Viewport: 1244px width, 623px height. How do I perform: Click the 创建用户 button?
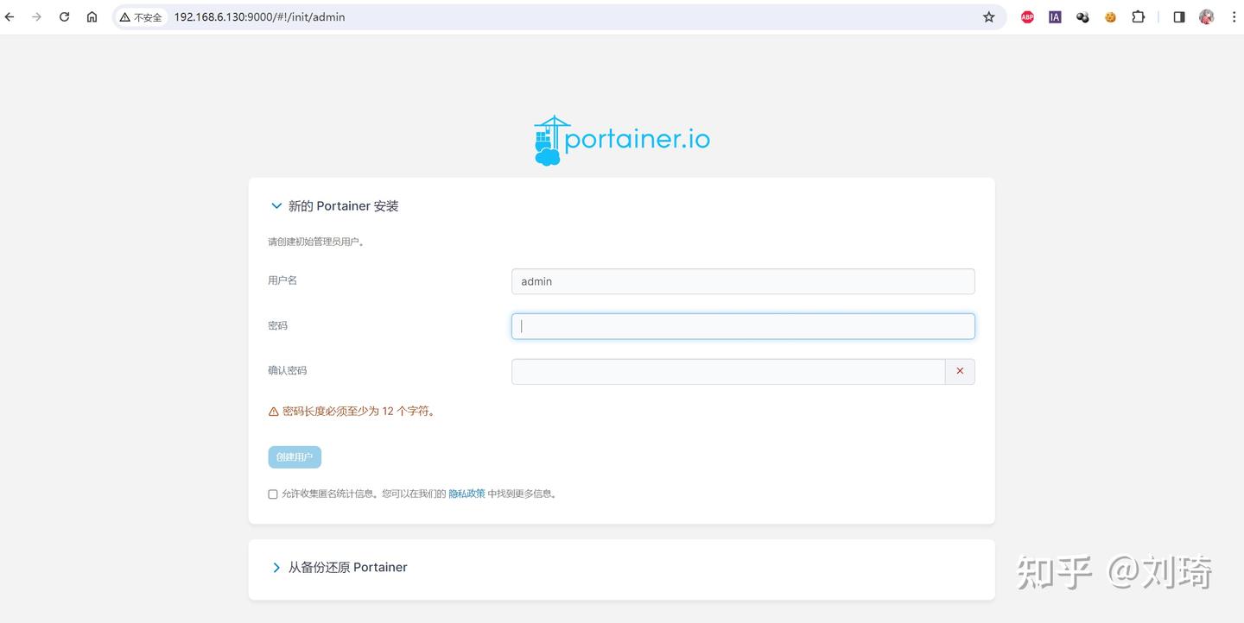pyautogui.click(x=294, y=456)
